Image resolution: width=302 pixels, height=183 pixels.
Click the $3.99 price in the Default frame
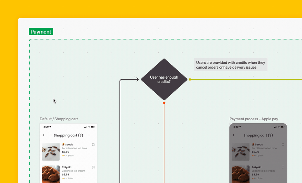click(66, 174)
